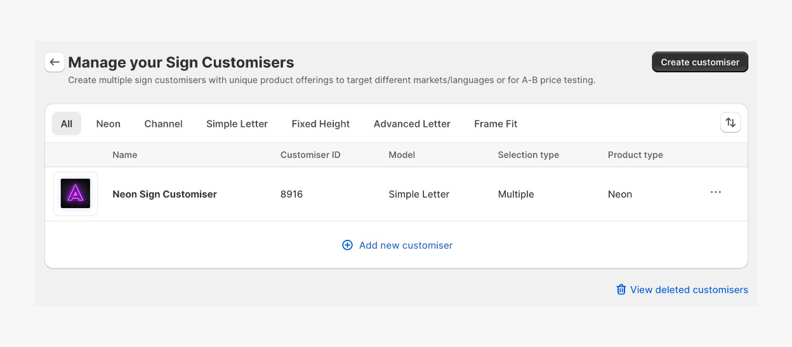792x347 pixels.
Task: Click the Selection type column header
Action: pyautogui.click(x=528, y=155)
